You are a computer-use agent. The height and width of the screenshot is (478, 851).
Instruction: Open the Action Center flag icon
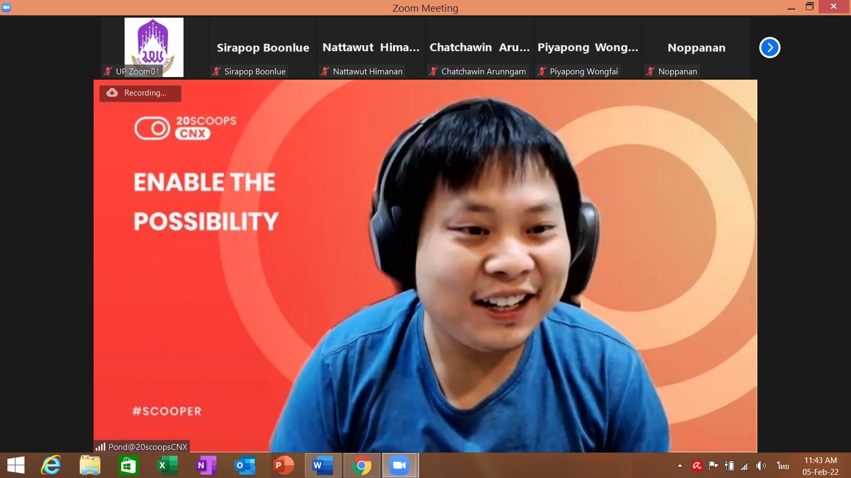coord(713,466)
